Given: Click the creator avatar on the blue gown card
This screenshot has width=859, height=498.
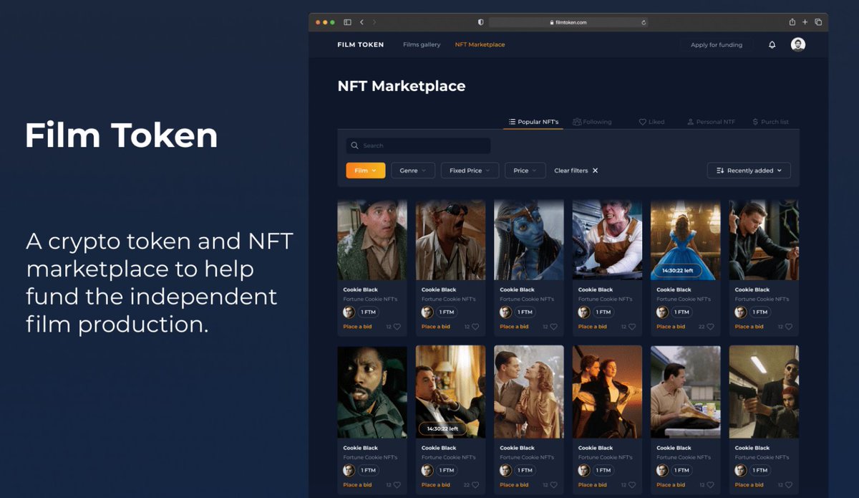Looking at the screenshot, I should [662, 312].
